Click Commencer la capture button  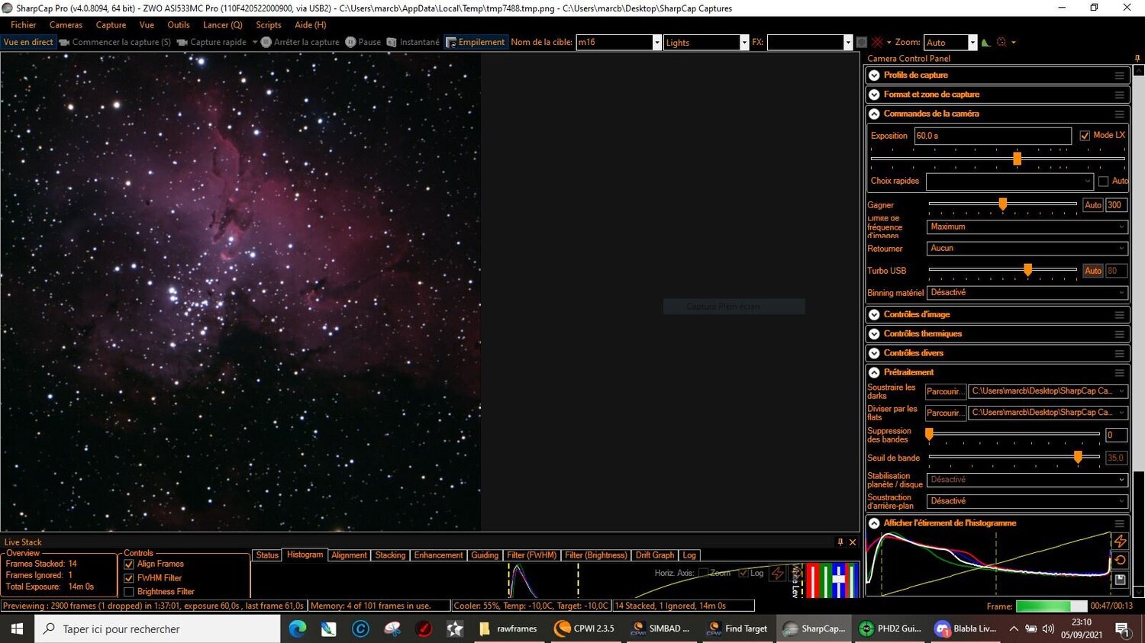coord(115,42)
